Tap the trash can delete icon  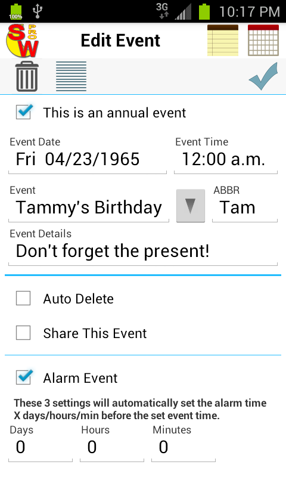click(x=27, y=76)
